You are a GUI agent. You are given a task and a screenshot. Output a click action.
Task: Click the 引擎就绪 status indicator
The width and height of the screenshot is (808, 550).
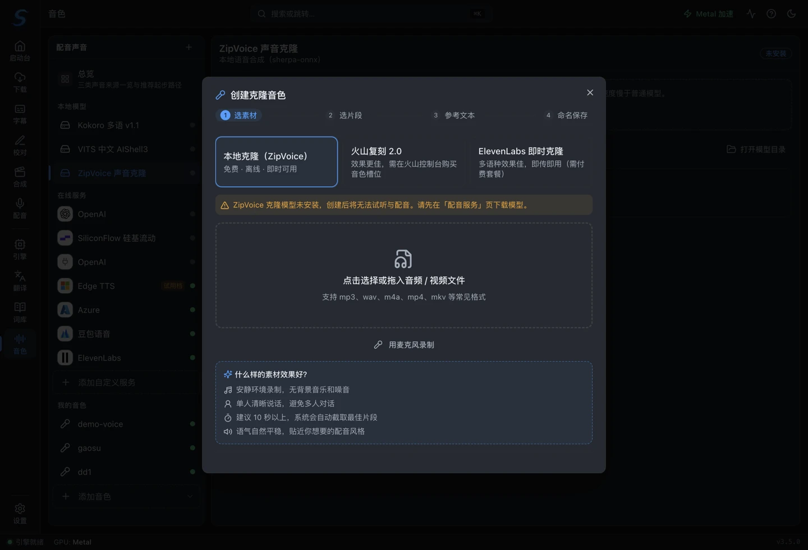point(25,542)
